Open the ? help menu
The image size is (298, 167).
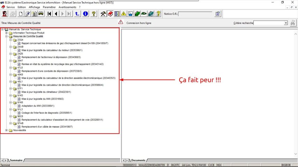(80, 7)
